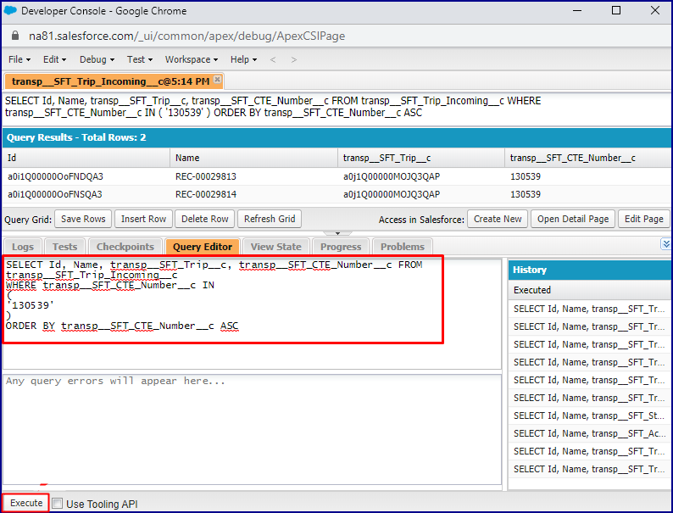Viewport: 673px width, 513px height.
Task: Sort by the transp__SFT_Trip__c column header
Action: pos(421,158)
